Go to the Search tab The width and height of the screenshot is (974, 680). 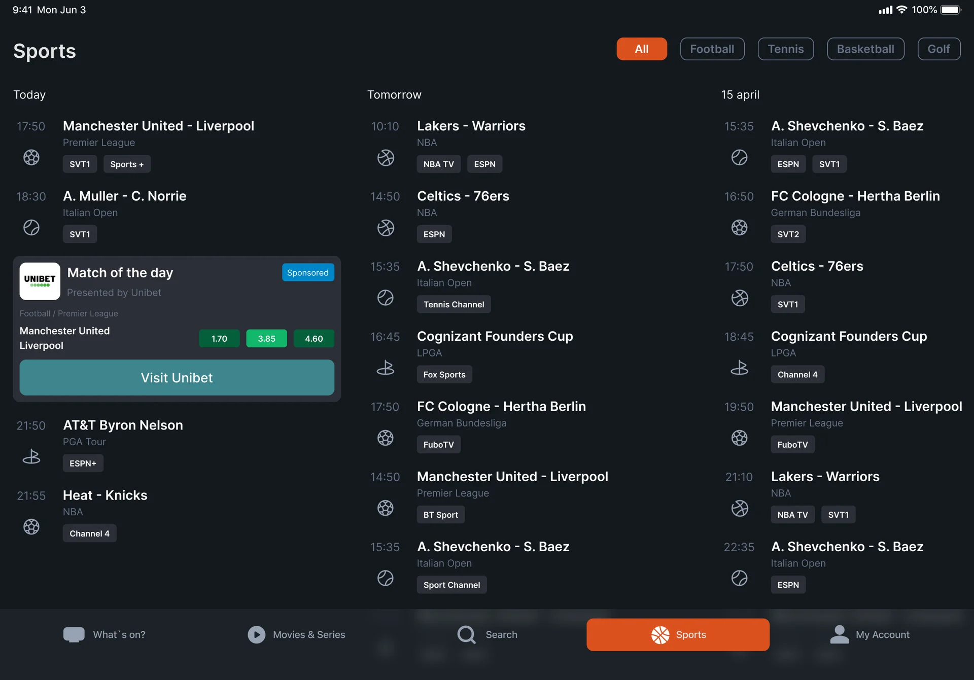click(x=487, y=634)
